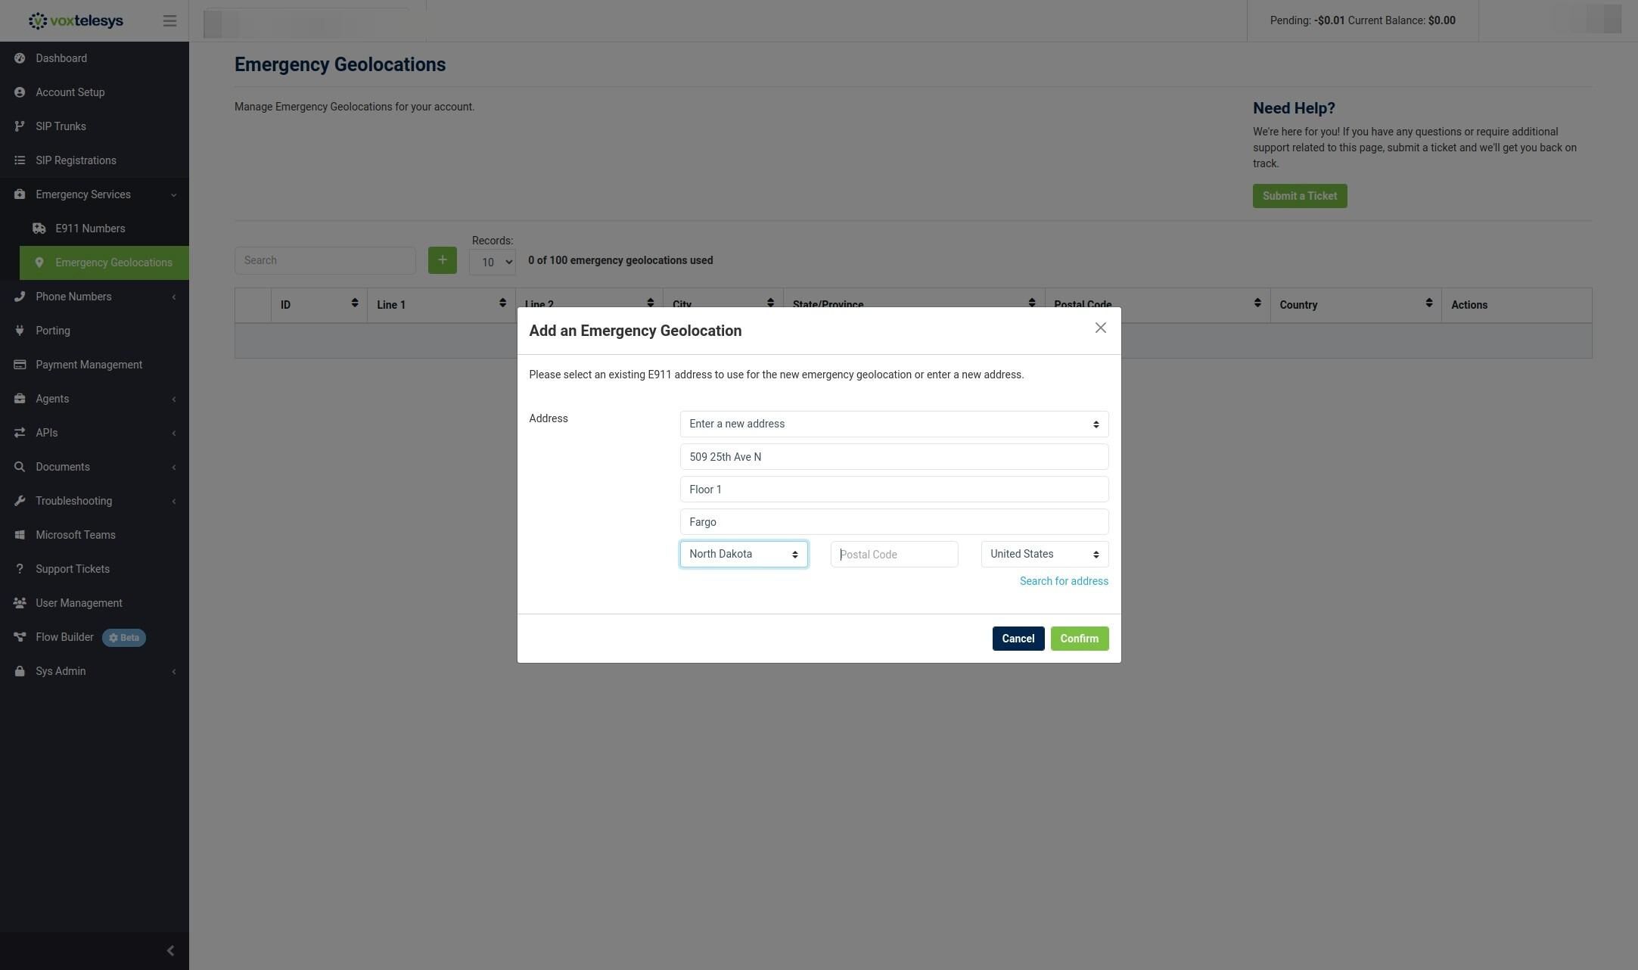Screen dimensions: 1638x970
Task: Click the hamburger menu icon beside logo
Action: [169, 21]
